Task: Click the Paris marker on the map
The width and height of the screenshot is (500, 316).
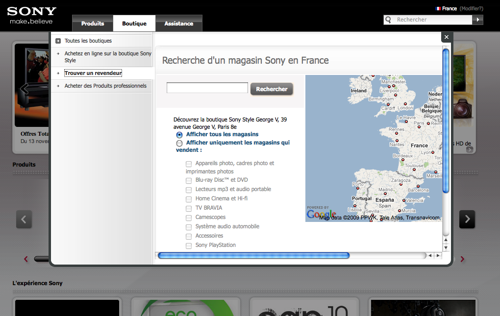Action: [x=419, y=127]
